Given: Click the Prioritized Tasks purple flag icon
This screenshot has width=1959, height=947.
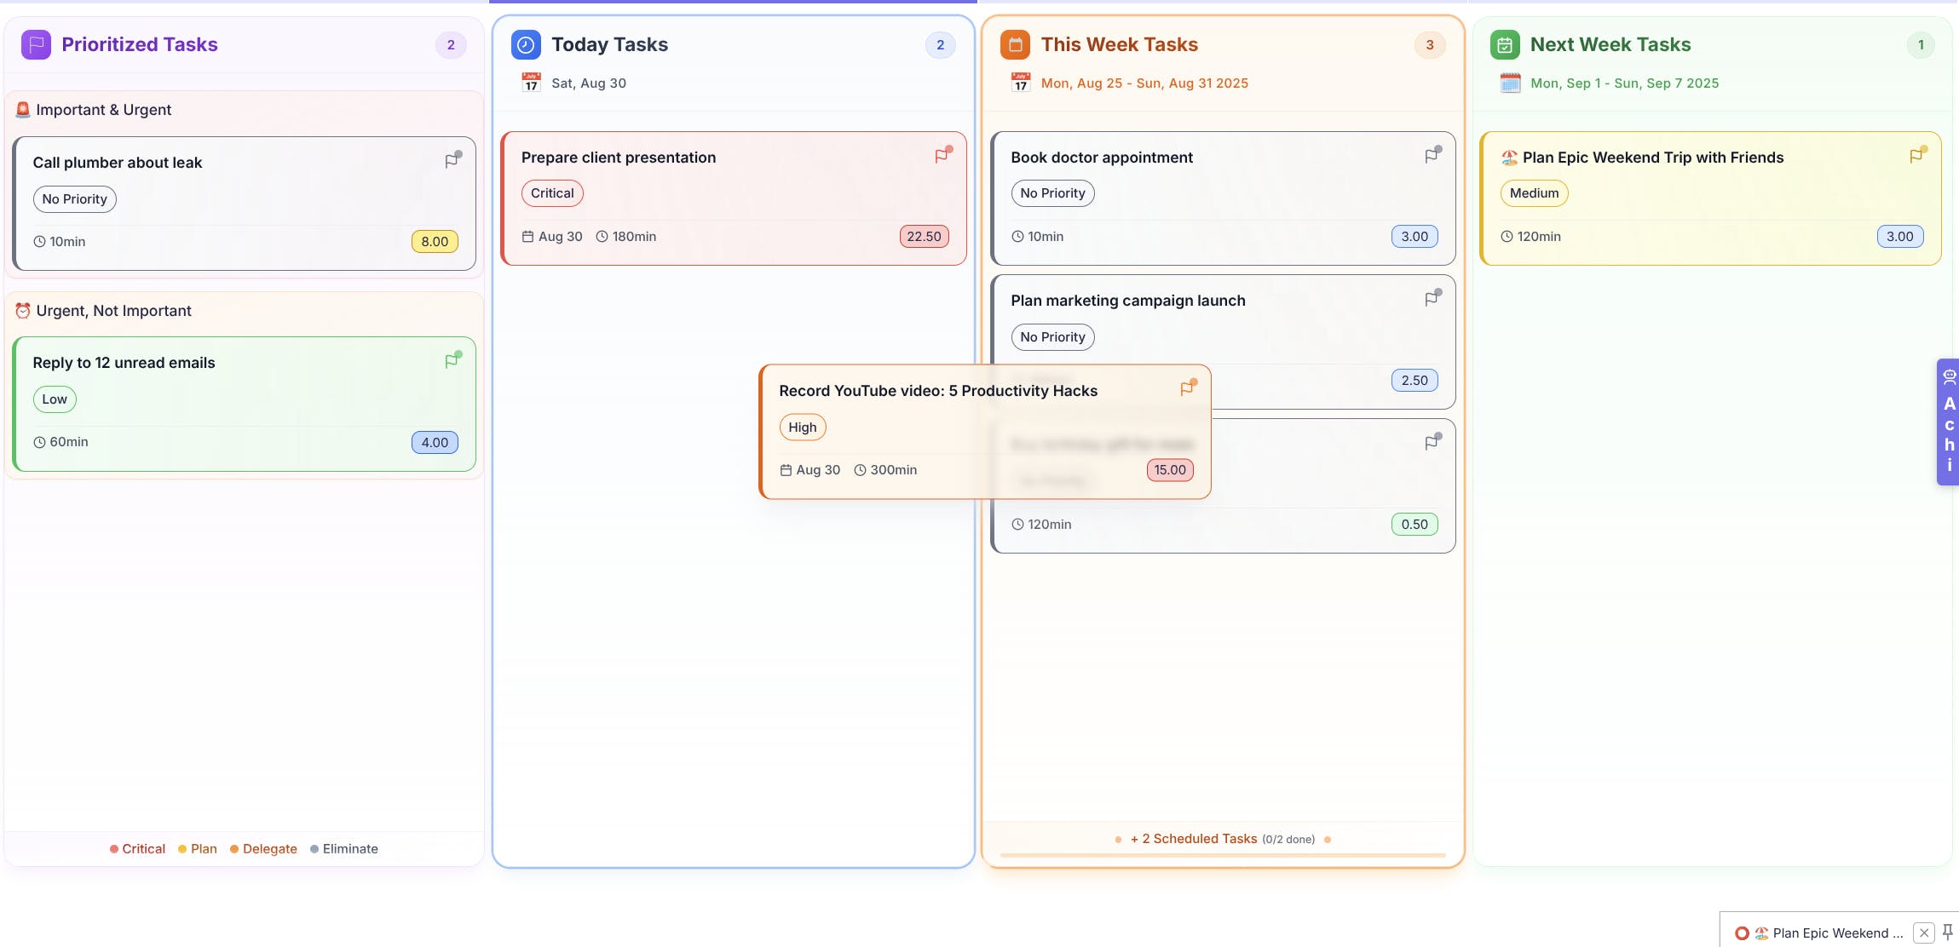Looking at the screenshot, I should tap(36, 45).
